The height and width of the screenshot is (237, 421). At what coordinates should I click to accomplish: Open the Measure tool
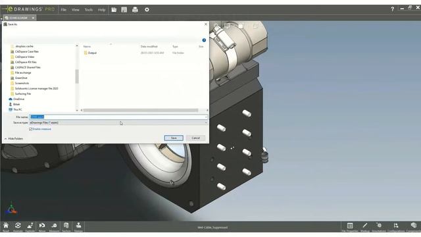(x=54, y=226)
